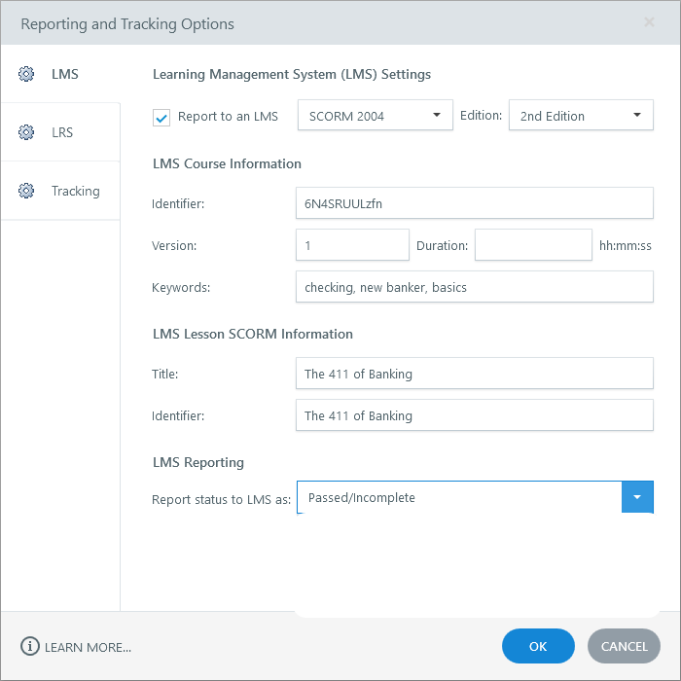Switch to the Tracking tab

tap(75, 191)
